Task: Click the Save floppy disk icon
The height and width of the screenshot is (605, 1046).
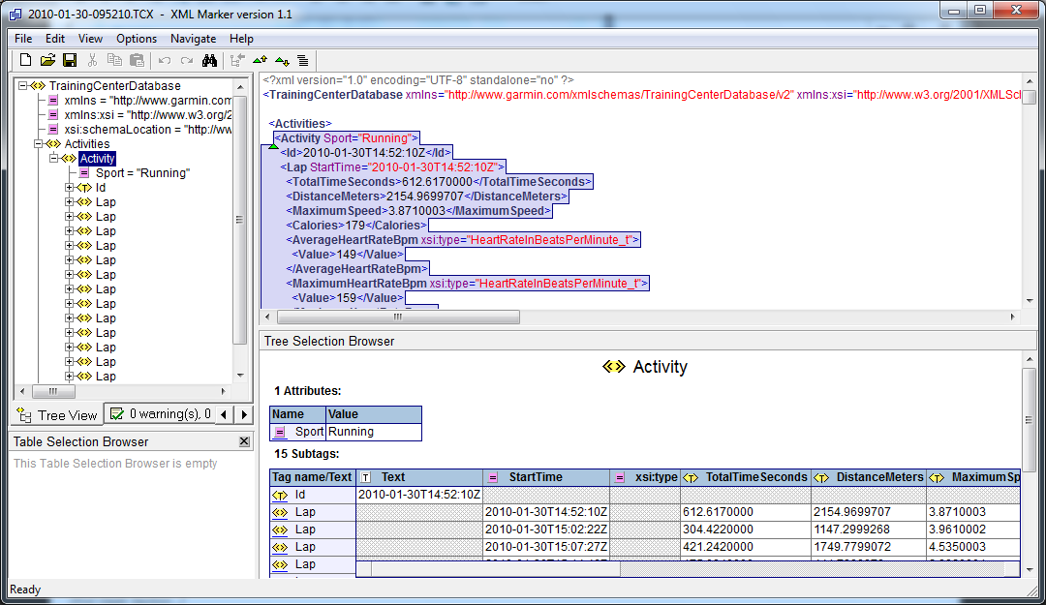Action: [70, 60]
